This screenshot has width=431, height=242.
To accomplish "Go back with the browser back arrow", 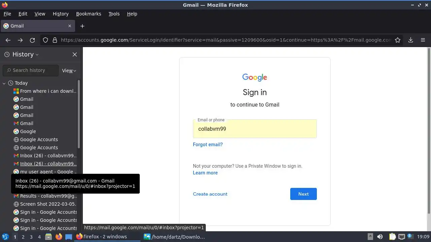I will 8,40.
